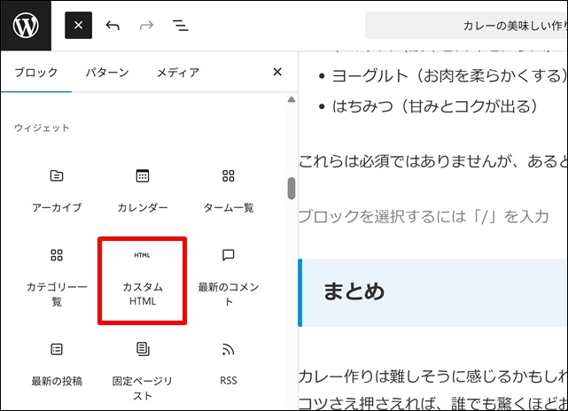Add the 固定ページリスト block
This screenshot has height=411, width=568.
click(143, 369)
